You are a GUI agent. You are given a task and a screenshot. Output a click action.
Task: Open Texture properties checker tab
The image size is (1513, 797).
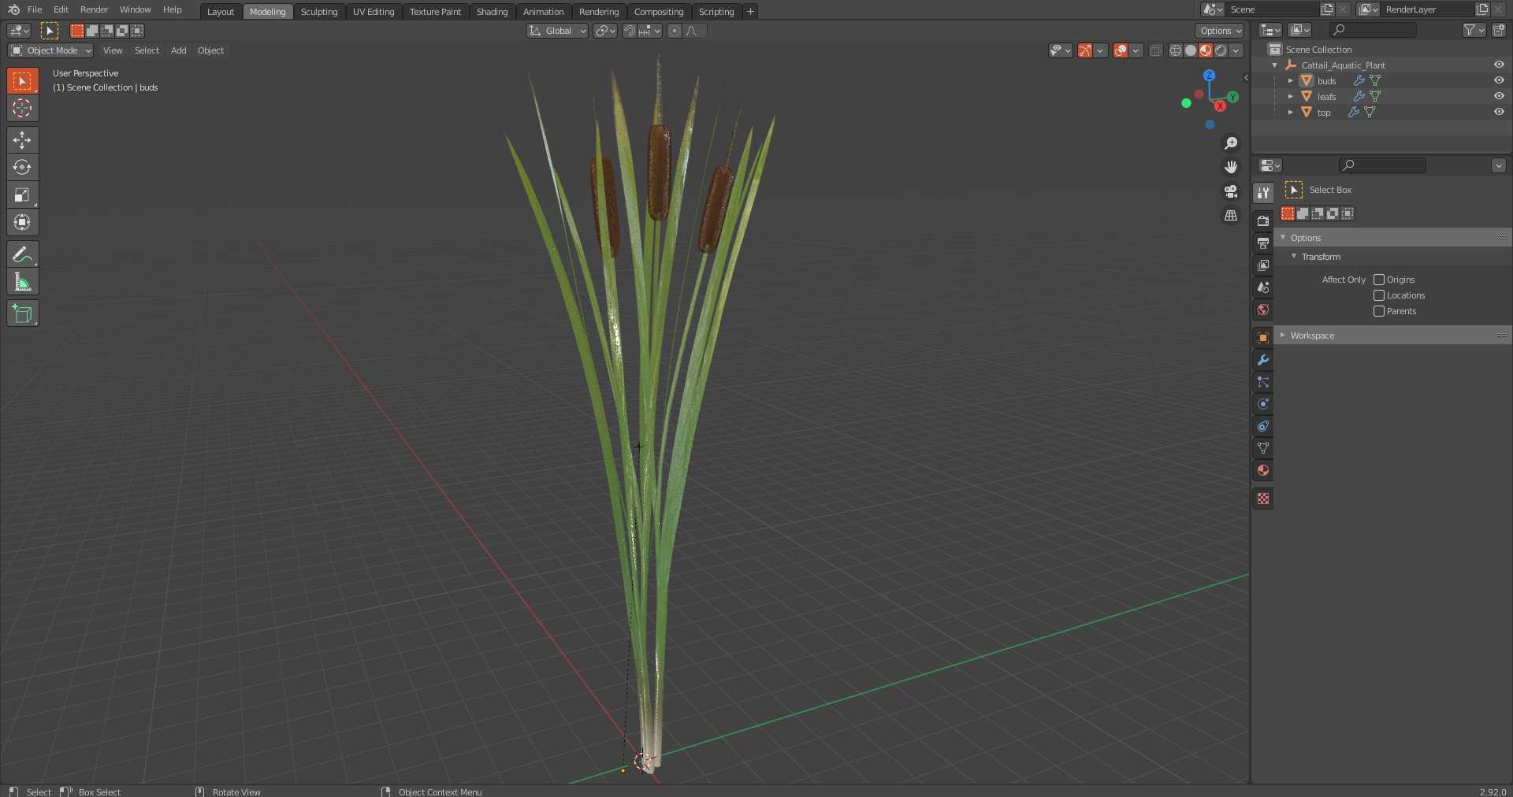coord(1263,499)
